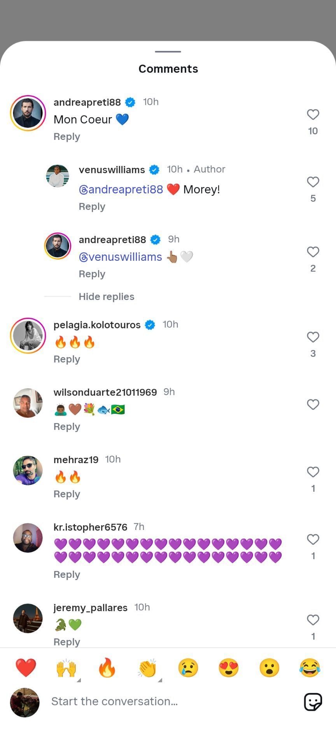Tap the laughing tears quick reaction emoji

tap(310, 668)
